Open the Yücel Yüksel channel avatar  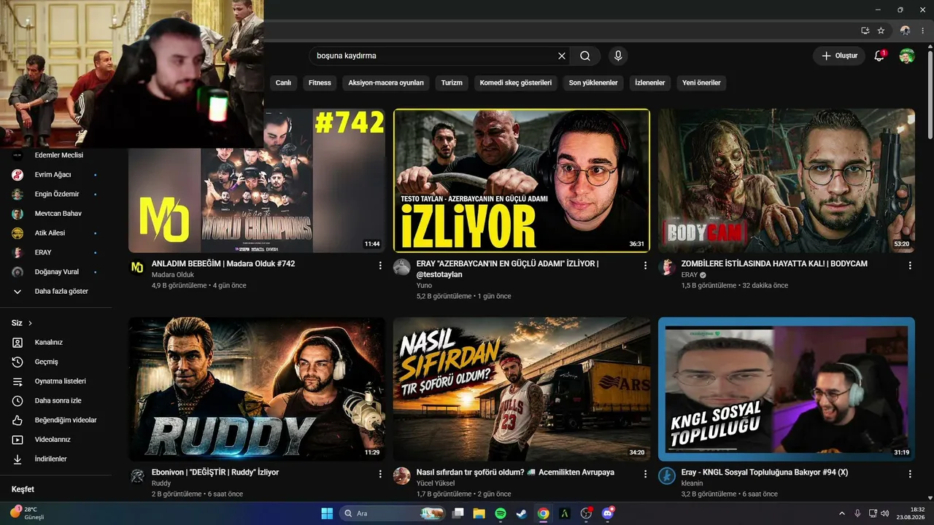click(402, 476)
